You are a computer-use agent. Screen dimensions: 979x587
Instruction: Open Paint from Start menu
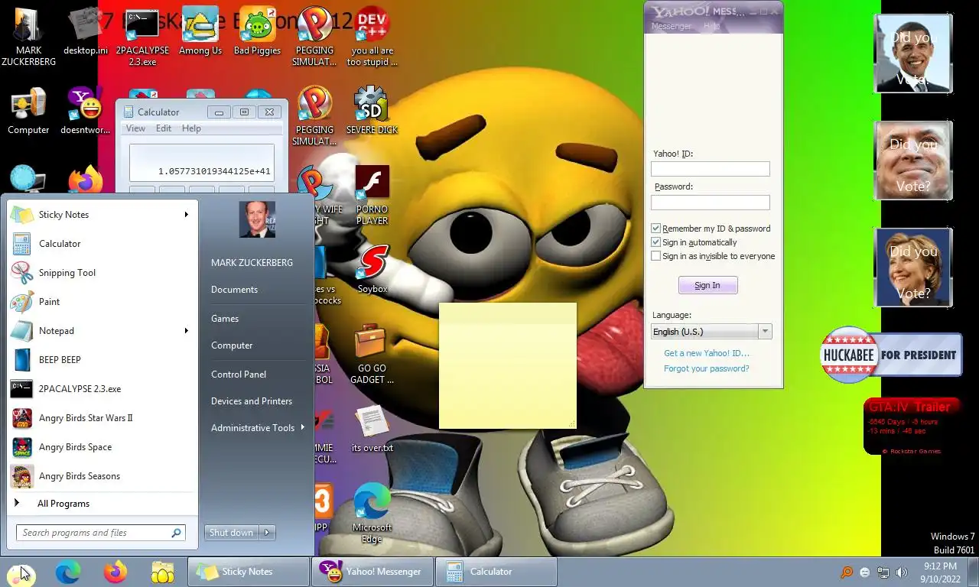click(x=102, y=302)
